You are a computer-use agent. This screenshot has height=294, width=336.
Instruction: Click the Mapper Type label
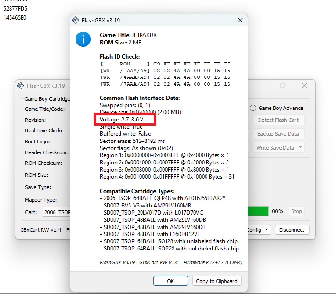coord(41,200)
